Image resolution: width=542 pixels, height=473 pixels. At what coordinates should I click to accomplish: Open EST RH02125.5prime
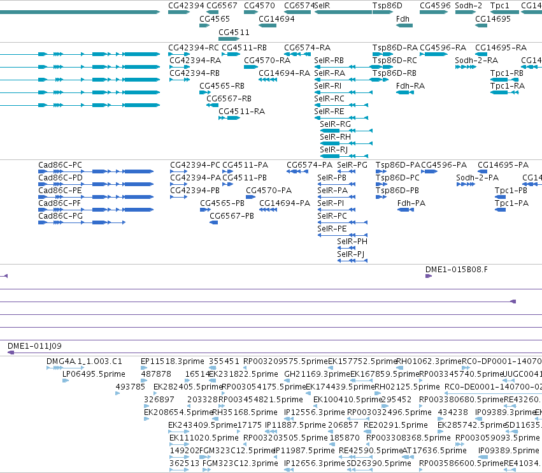[378, 393]
